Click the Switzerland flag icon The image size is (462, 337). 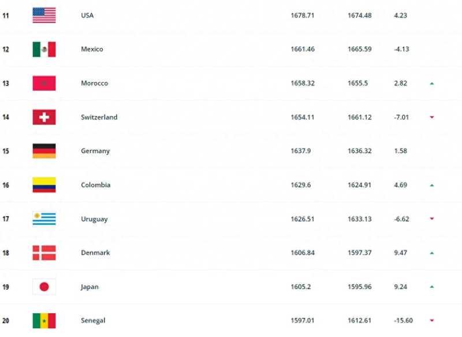click(44, 117)
